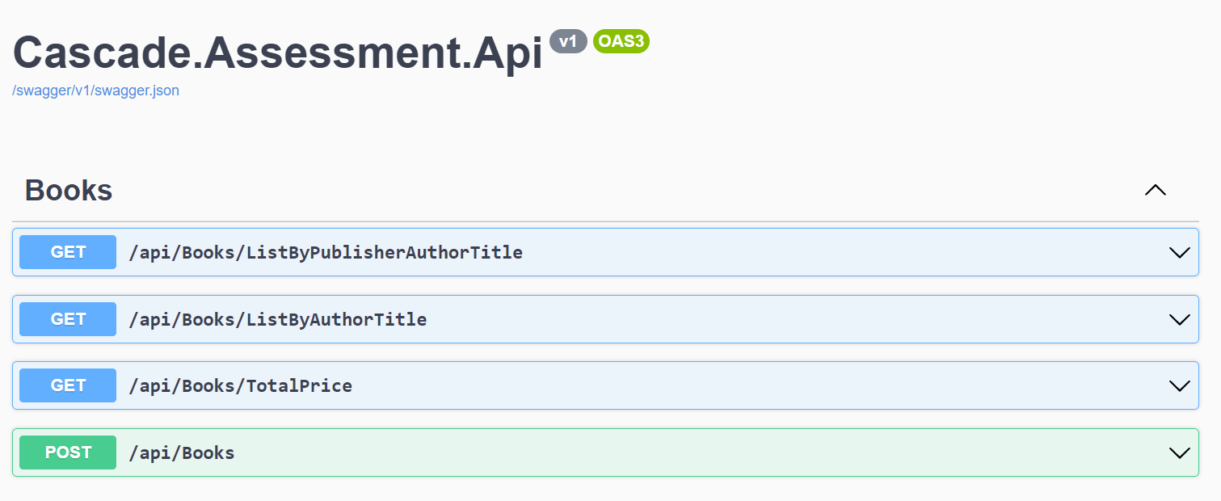Image resolution: width=1221 pixels, height=501 pixels.
Task: Select the /api/Books/ListByAuthorTitle path text
Action: click(x=278, y=318)
